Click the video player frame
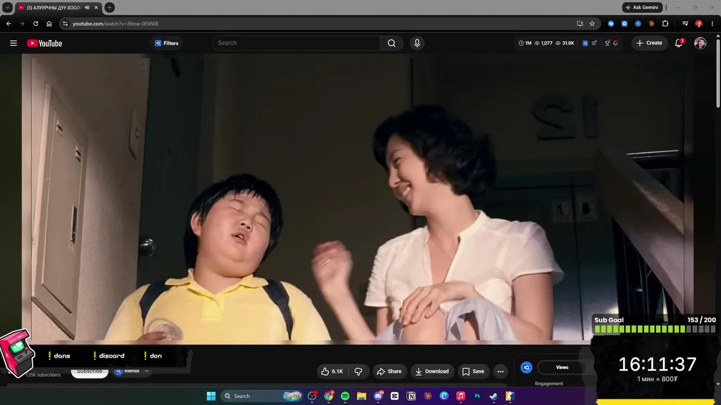Image resolution: width=721 pixels, height=405 pixels. pyautogui.click(x=357, y=198)
